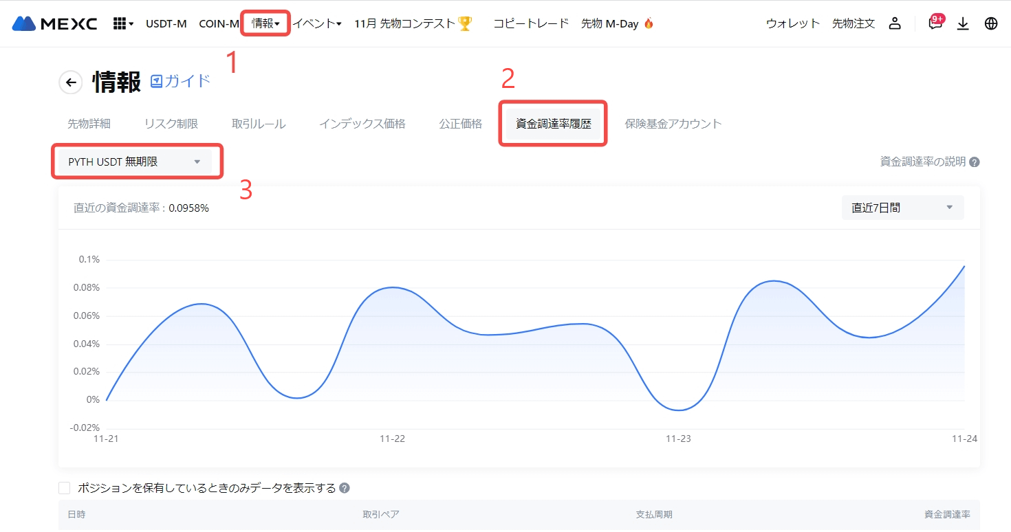1011x532 pixels.
Task: Click the download app icon
Action: 963,23
